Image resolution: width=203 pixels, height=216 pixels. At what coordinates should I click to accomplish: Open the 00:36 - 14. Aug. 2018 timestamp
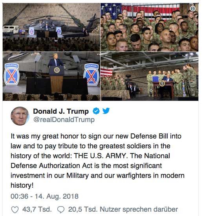click(44, 196)
